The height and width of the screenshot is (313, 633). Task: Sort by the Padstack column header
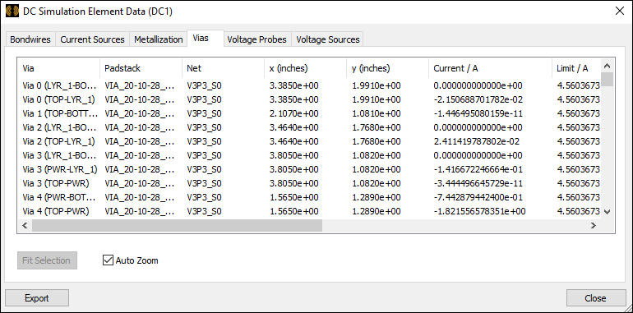click(x=141, y=68)
